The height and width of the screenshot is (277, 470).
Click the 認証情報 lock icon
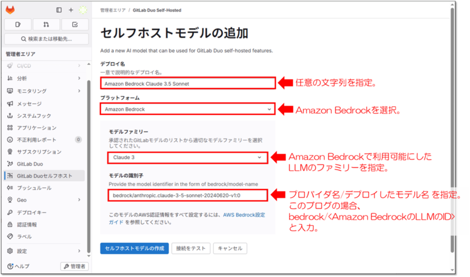(x=10, y=224)
